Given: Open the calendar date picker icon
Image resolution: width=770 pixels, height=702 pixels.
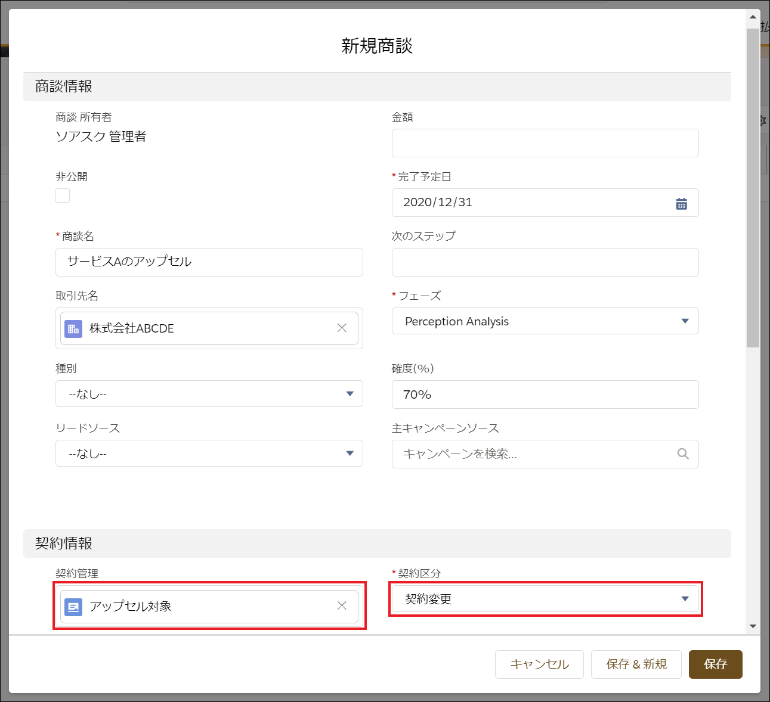Looking at the screenshot, I should [681, 203].
